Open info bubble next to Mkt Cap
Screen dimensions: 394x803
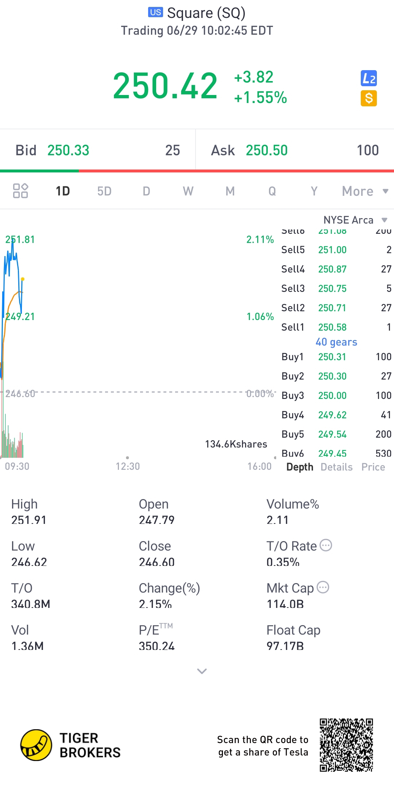coord(323,587)
